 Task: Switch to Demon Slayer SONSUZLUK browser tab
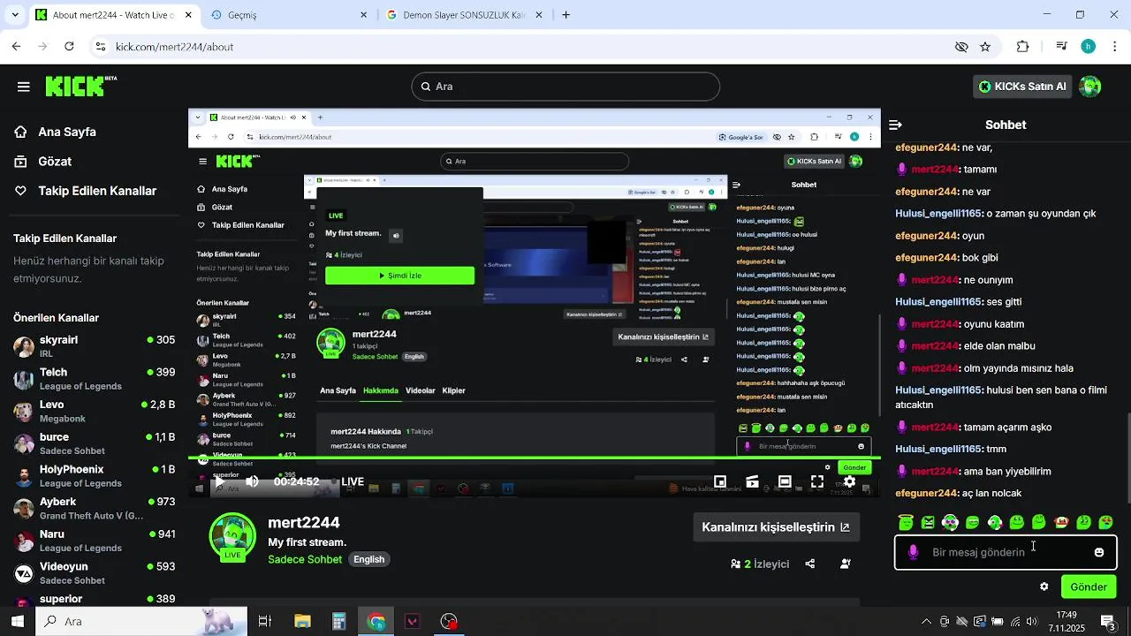tap(464, 15)
